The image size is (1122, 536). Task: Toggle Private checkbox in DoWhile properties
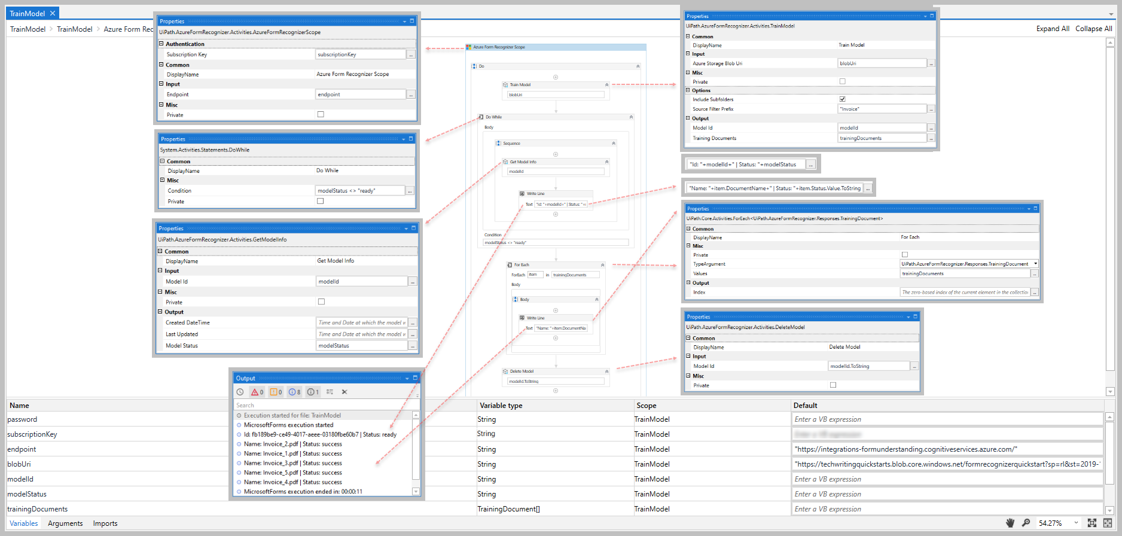coord(320,201)
